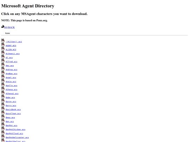Click the character icon beside Angie.acs
Screen dimensions: 189x142
[3, 81]
